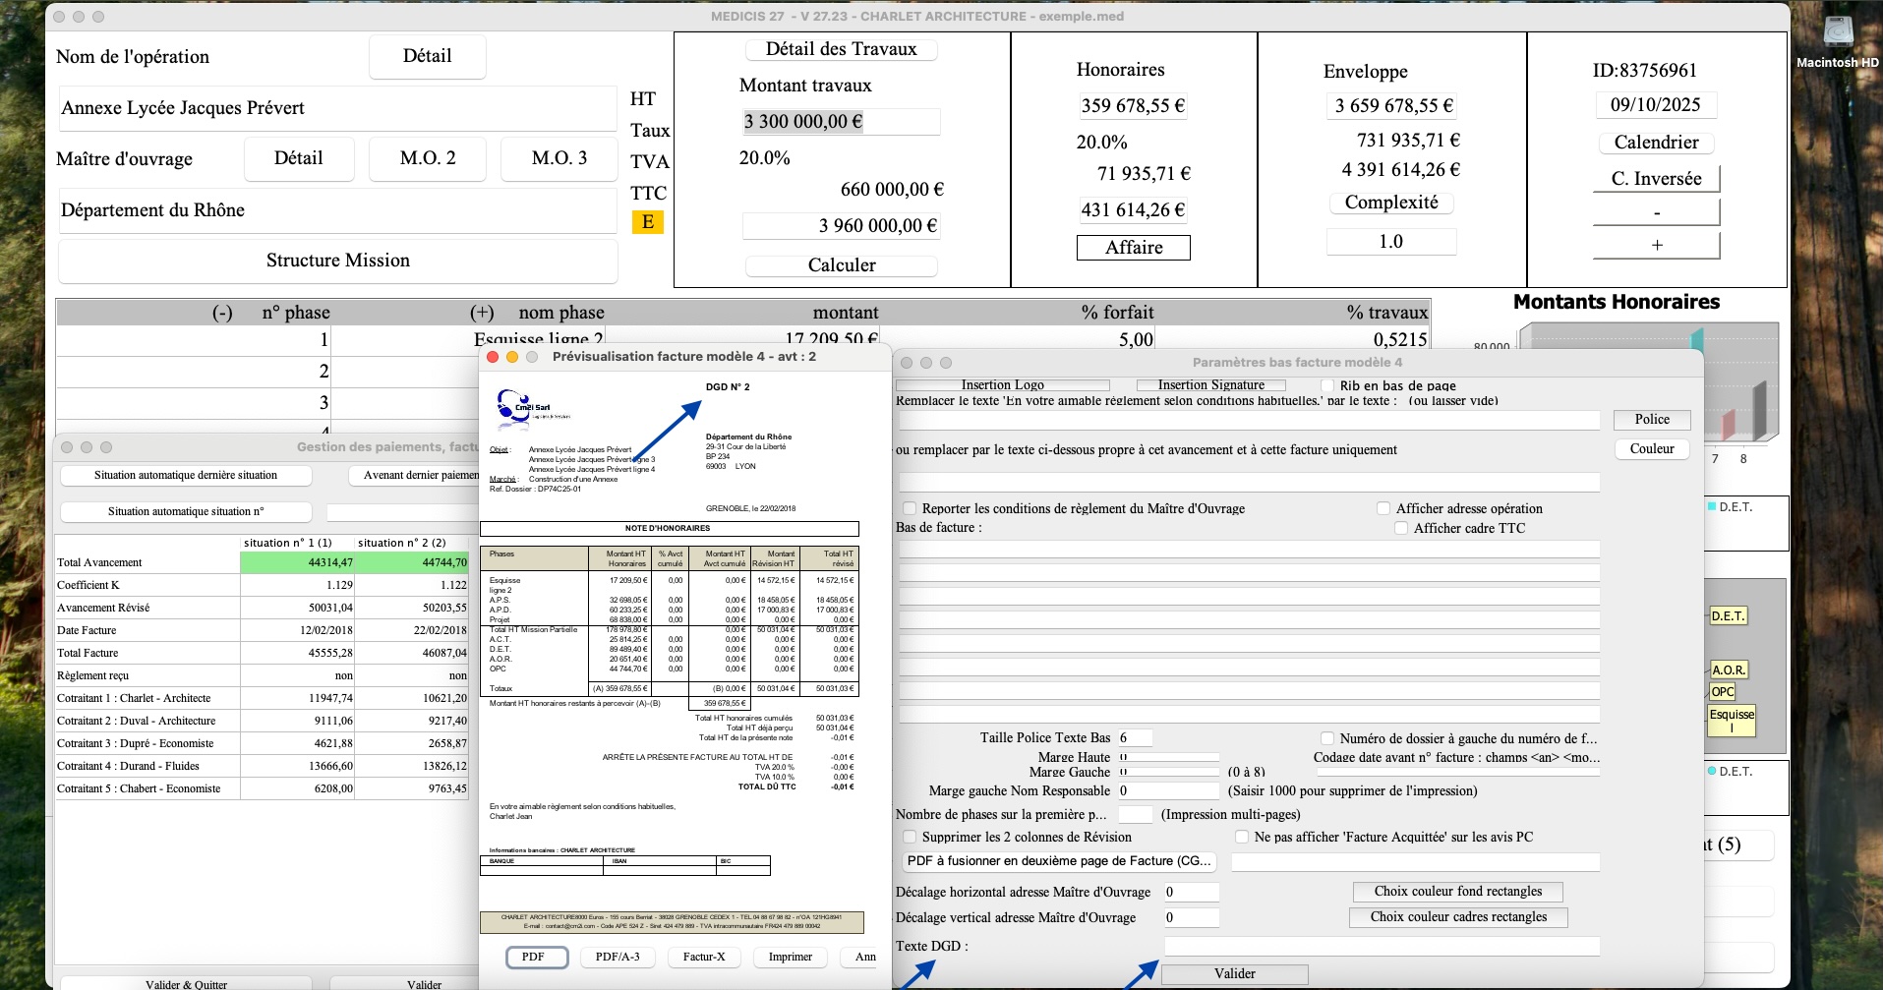Click Détail button next to Nom de l'opération
The height and width of the screenshot is (990, 1883).
point(428,56)
